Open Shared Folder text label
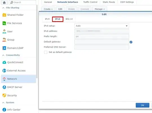Screen dimensions: 152x113 [x=15, y=15]
